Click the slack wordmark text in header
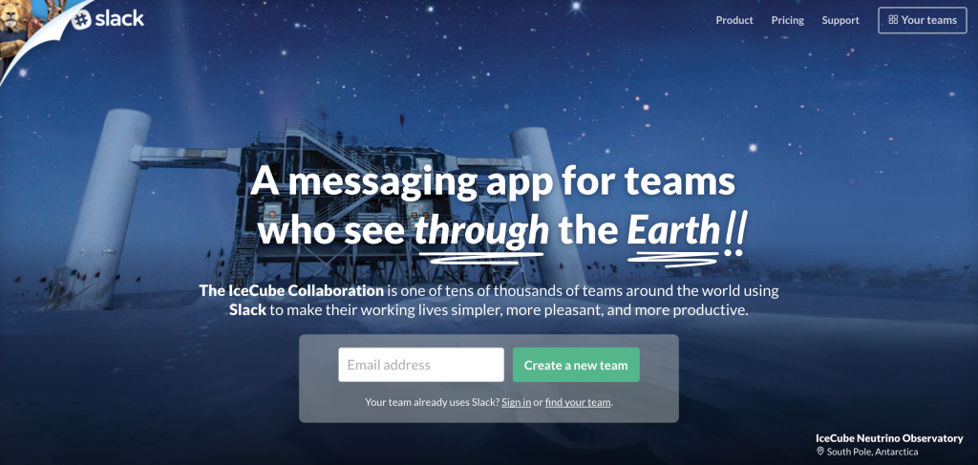 coord(119,19)
